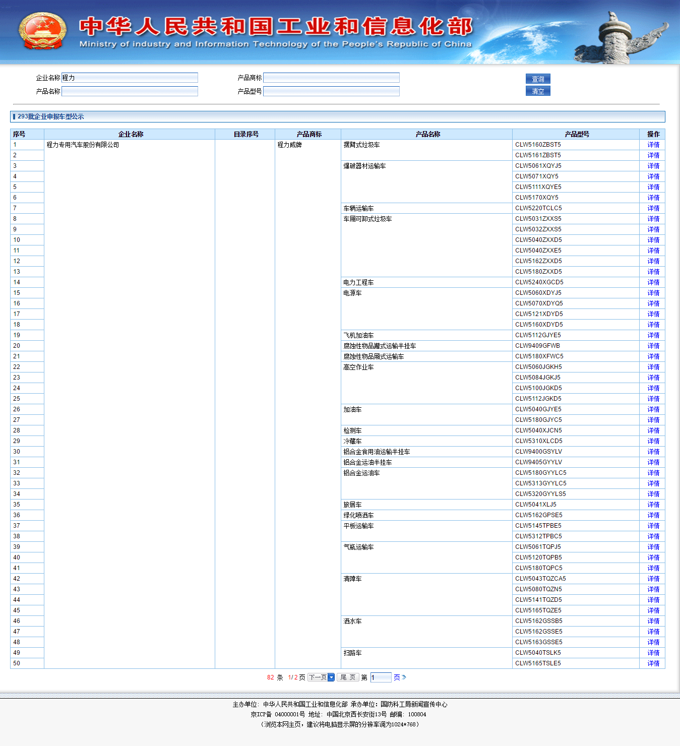Open 详情 for CLW5165TSLE5
Screen dimensions: 680x746
pos(653,663)
